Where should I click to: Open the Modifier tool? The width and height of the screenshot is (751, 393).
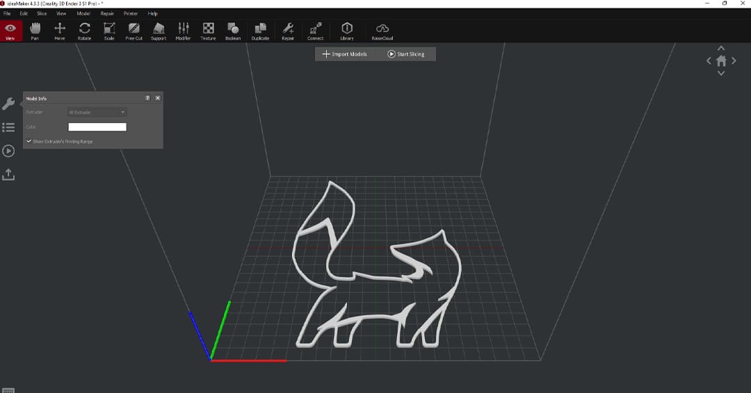184,31
